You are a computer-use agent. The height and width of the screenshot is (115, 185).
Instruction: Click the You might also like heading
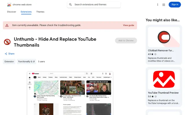coord(162,20)
